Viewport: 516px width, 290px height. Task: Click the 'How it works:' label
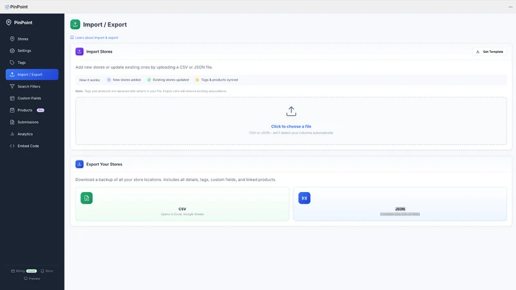[x=90, y=80]
